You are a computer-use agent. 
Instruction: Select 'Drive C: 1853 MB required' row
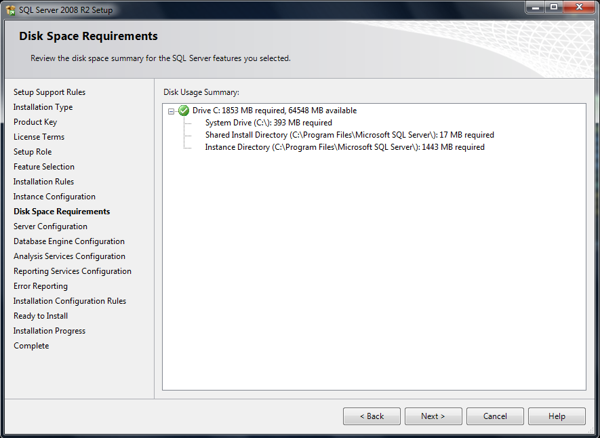[x=275, y=111]
